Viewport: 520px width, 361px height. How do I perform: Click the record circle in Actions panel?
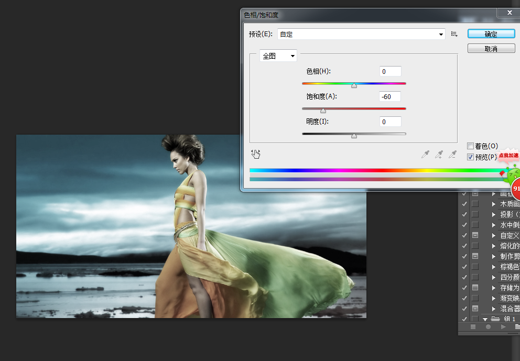(488, 326)
